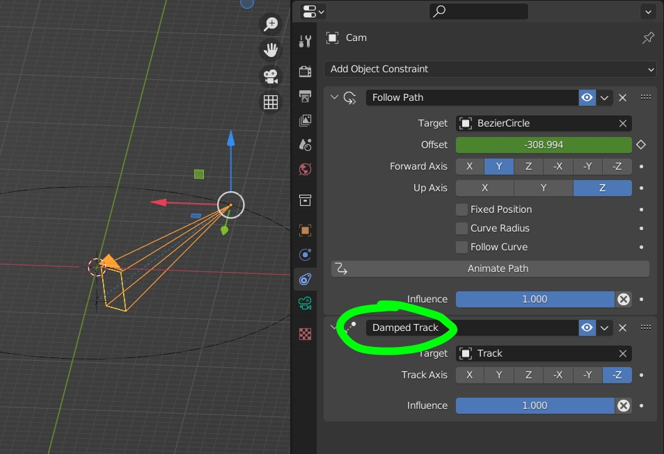Open the Texture Properties checker icon

click(x=304, y=334)
